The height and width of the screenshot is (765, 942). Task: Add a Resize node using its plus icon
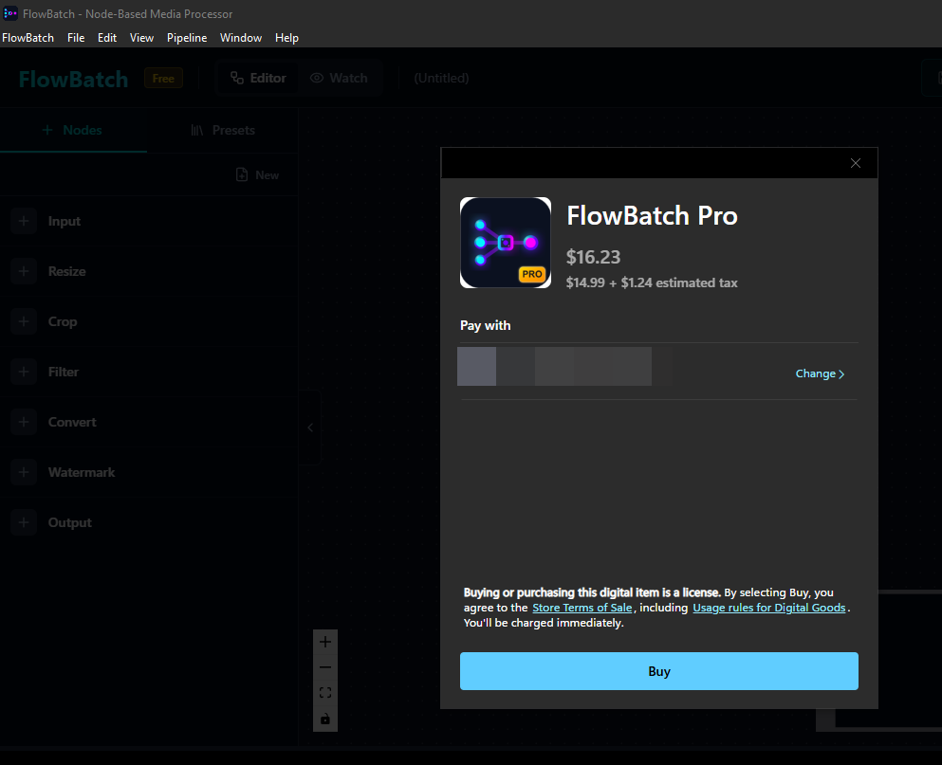pyautogui.click(x=24, y=271)
